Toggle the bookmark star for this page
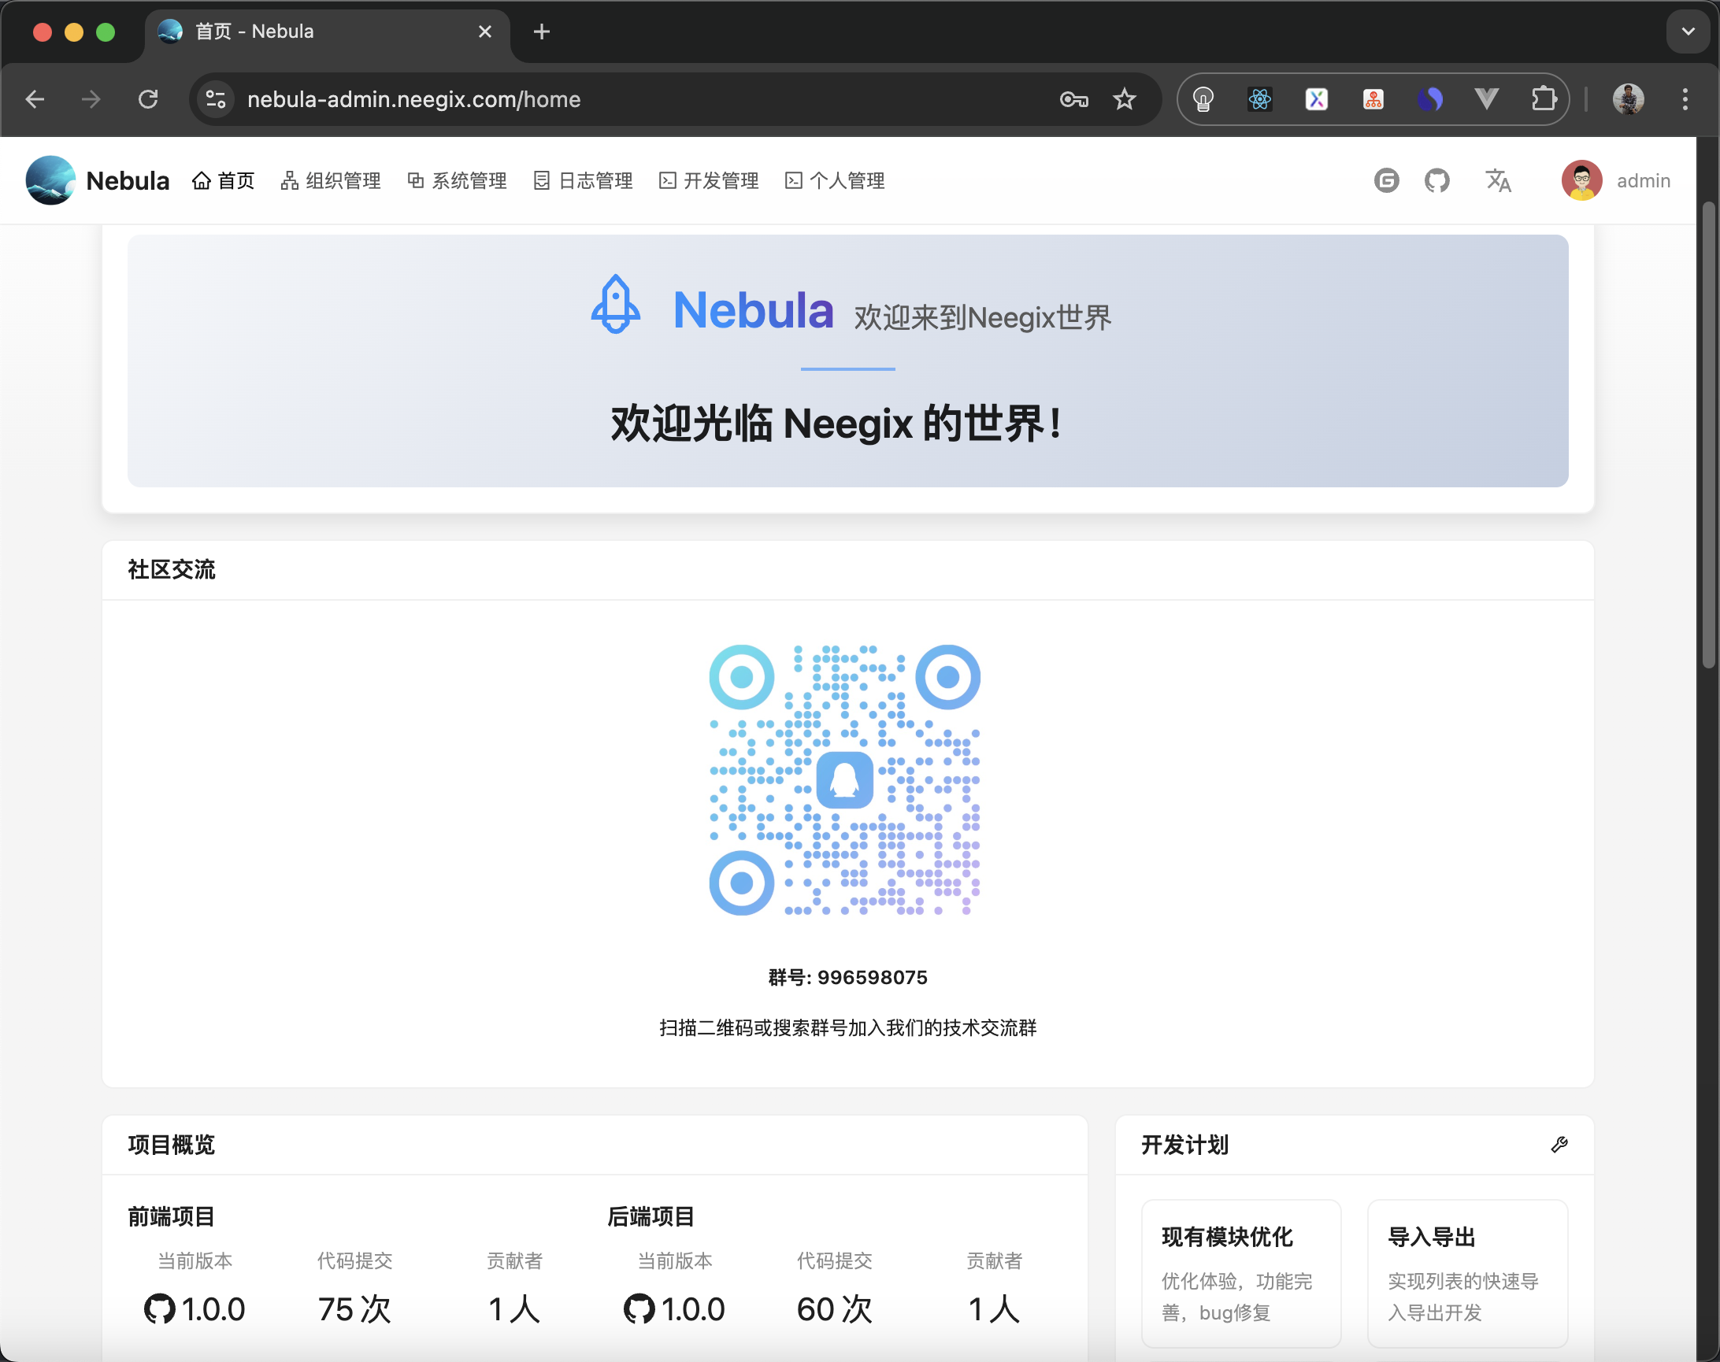 point(1125,99)
